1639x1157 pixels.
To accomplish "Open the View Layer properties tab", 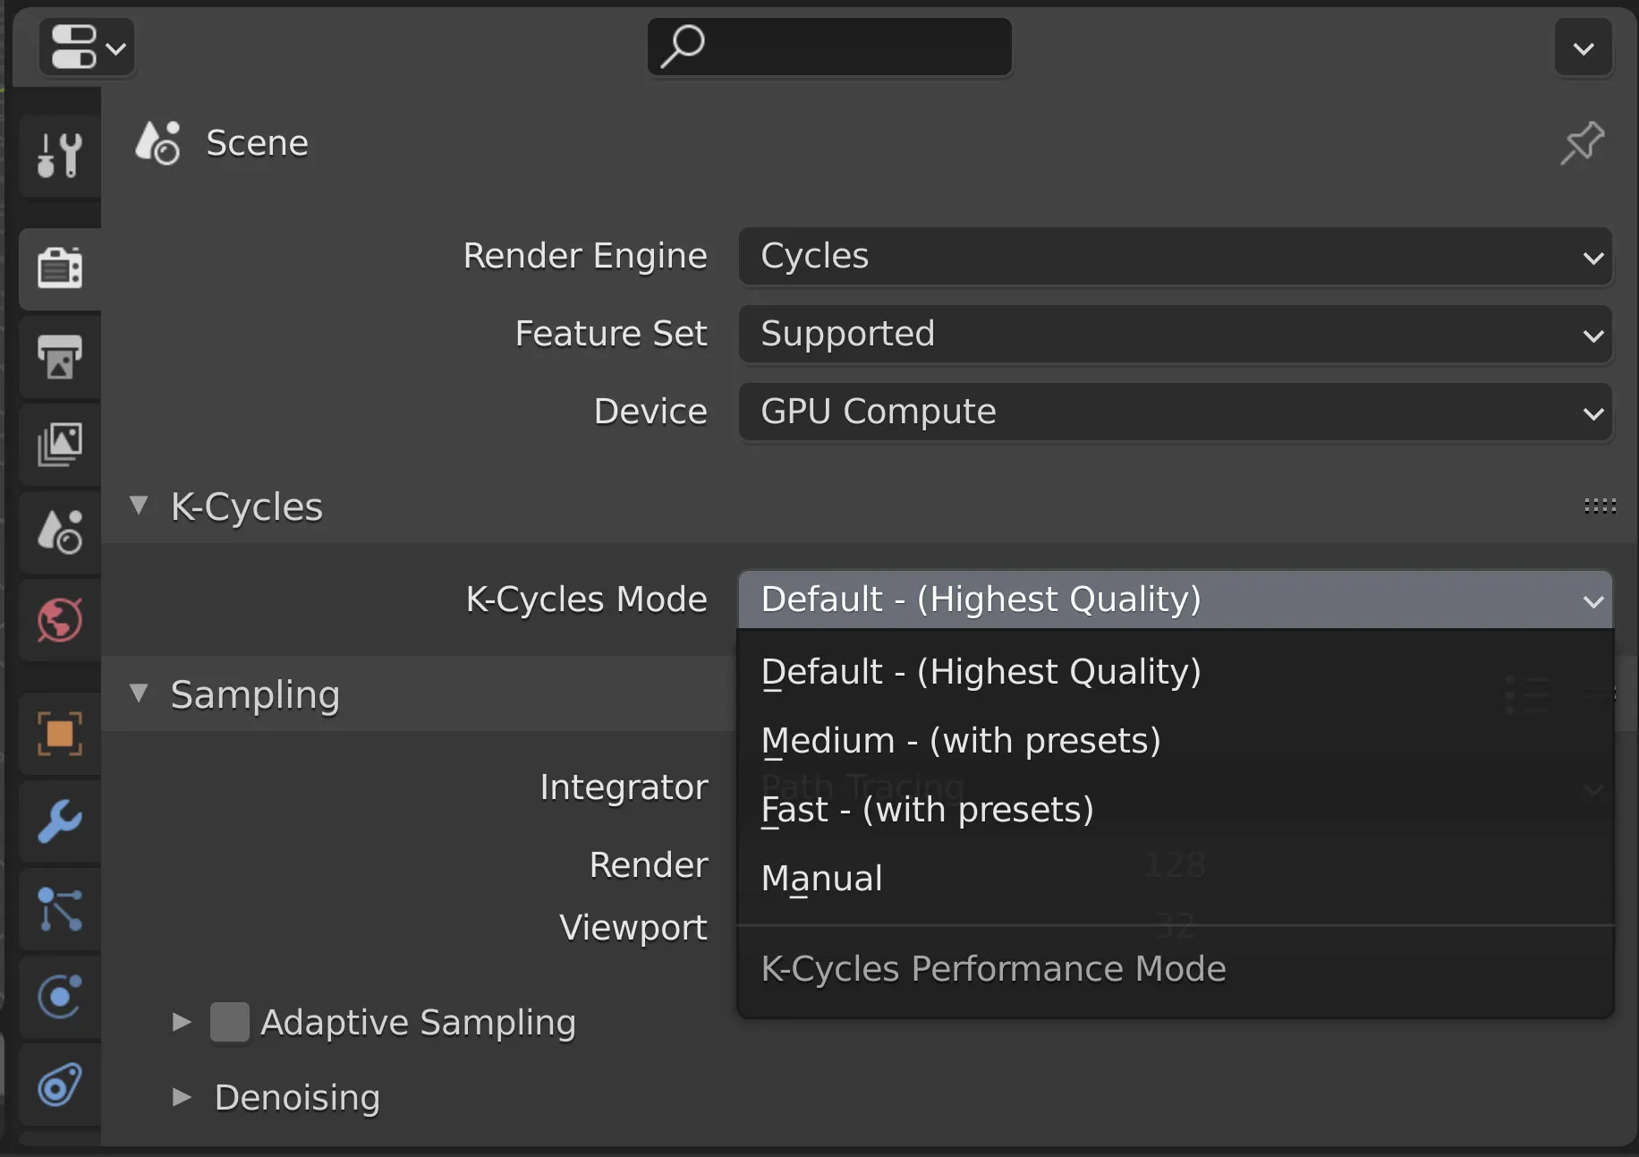I will coord(60,444).
